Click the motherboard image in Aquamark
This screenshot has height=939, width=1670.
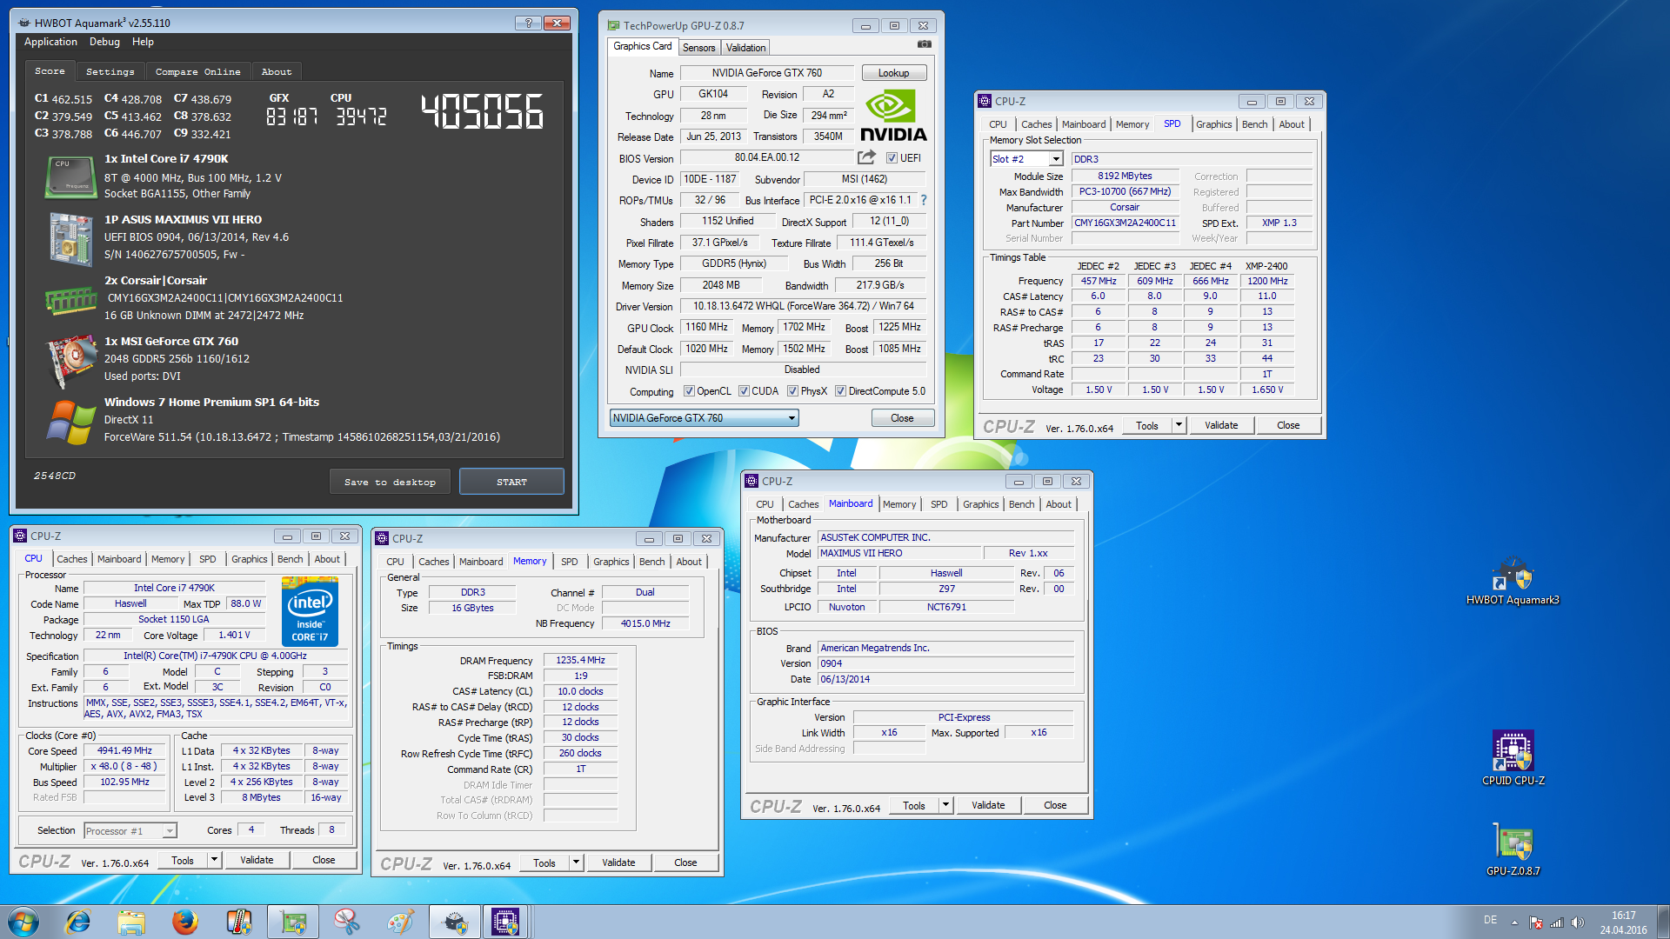pos(70,239)
